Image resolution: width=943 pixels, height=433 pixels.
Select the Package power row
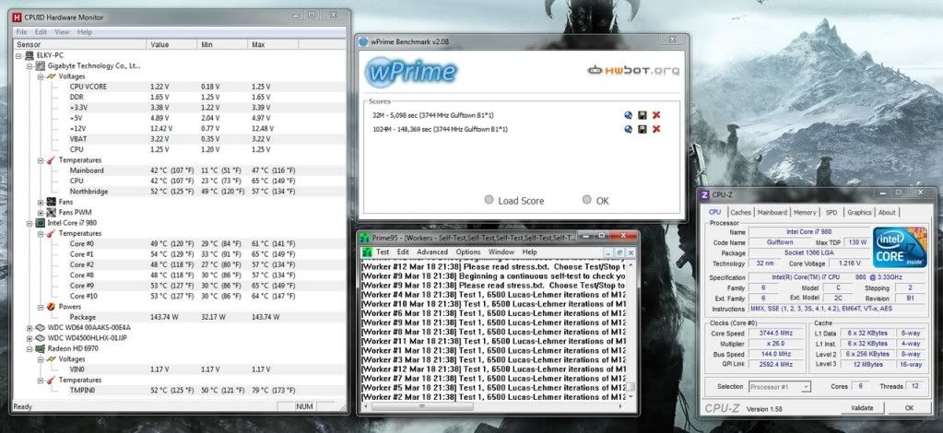pos(179,317)
